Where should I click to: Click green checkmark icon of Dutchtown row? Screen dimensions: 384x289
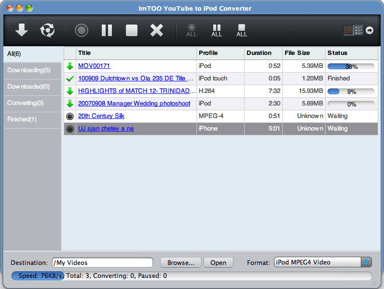[x=70, y=79]
